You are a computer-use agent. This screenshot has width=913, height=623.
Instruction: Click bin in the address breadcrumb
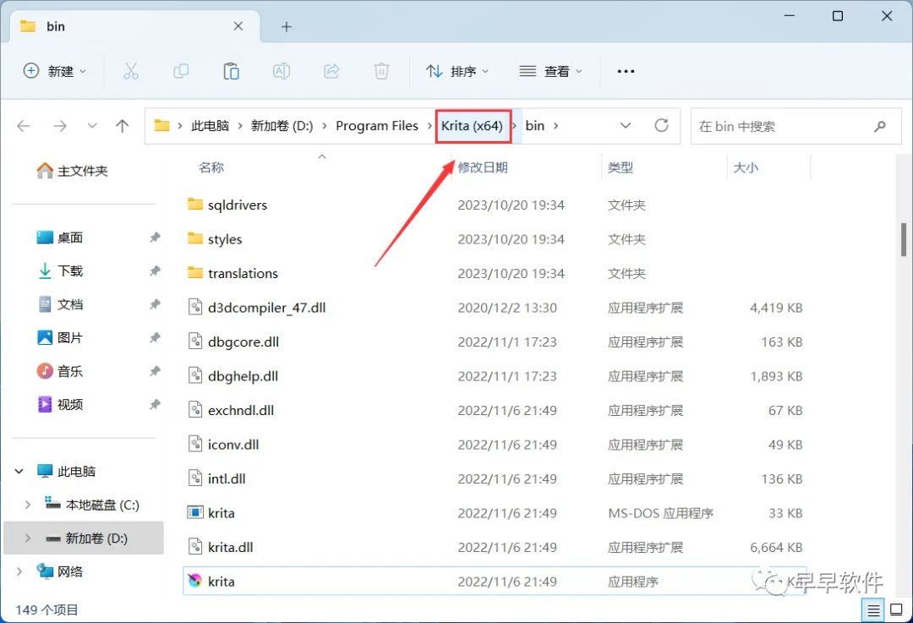point(534,126)
